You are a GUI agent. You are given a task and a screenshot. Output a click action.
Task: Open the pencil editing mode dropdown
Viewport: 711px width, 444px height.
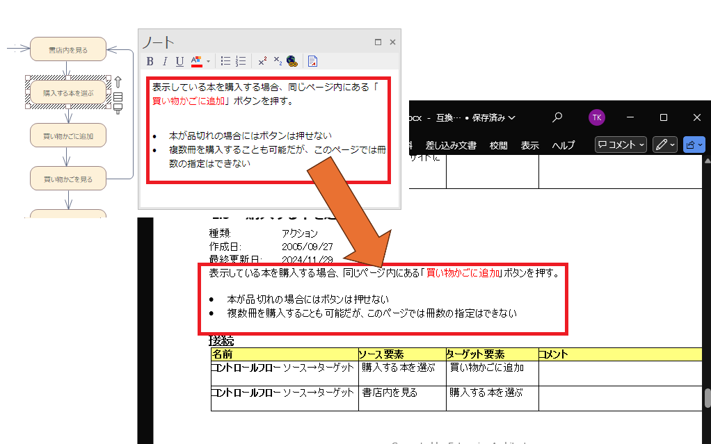(665, 145)
